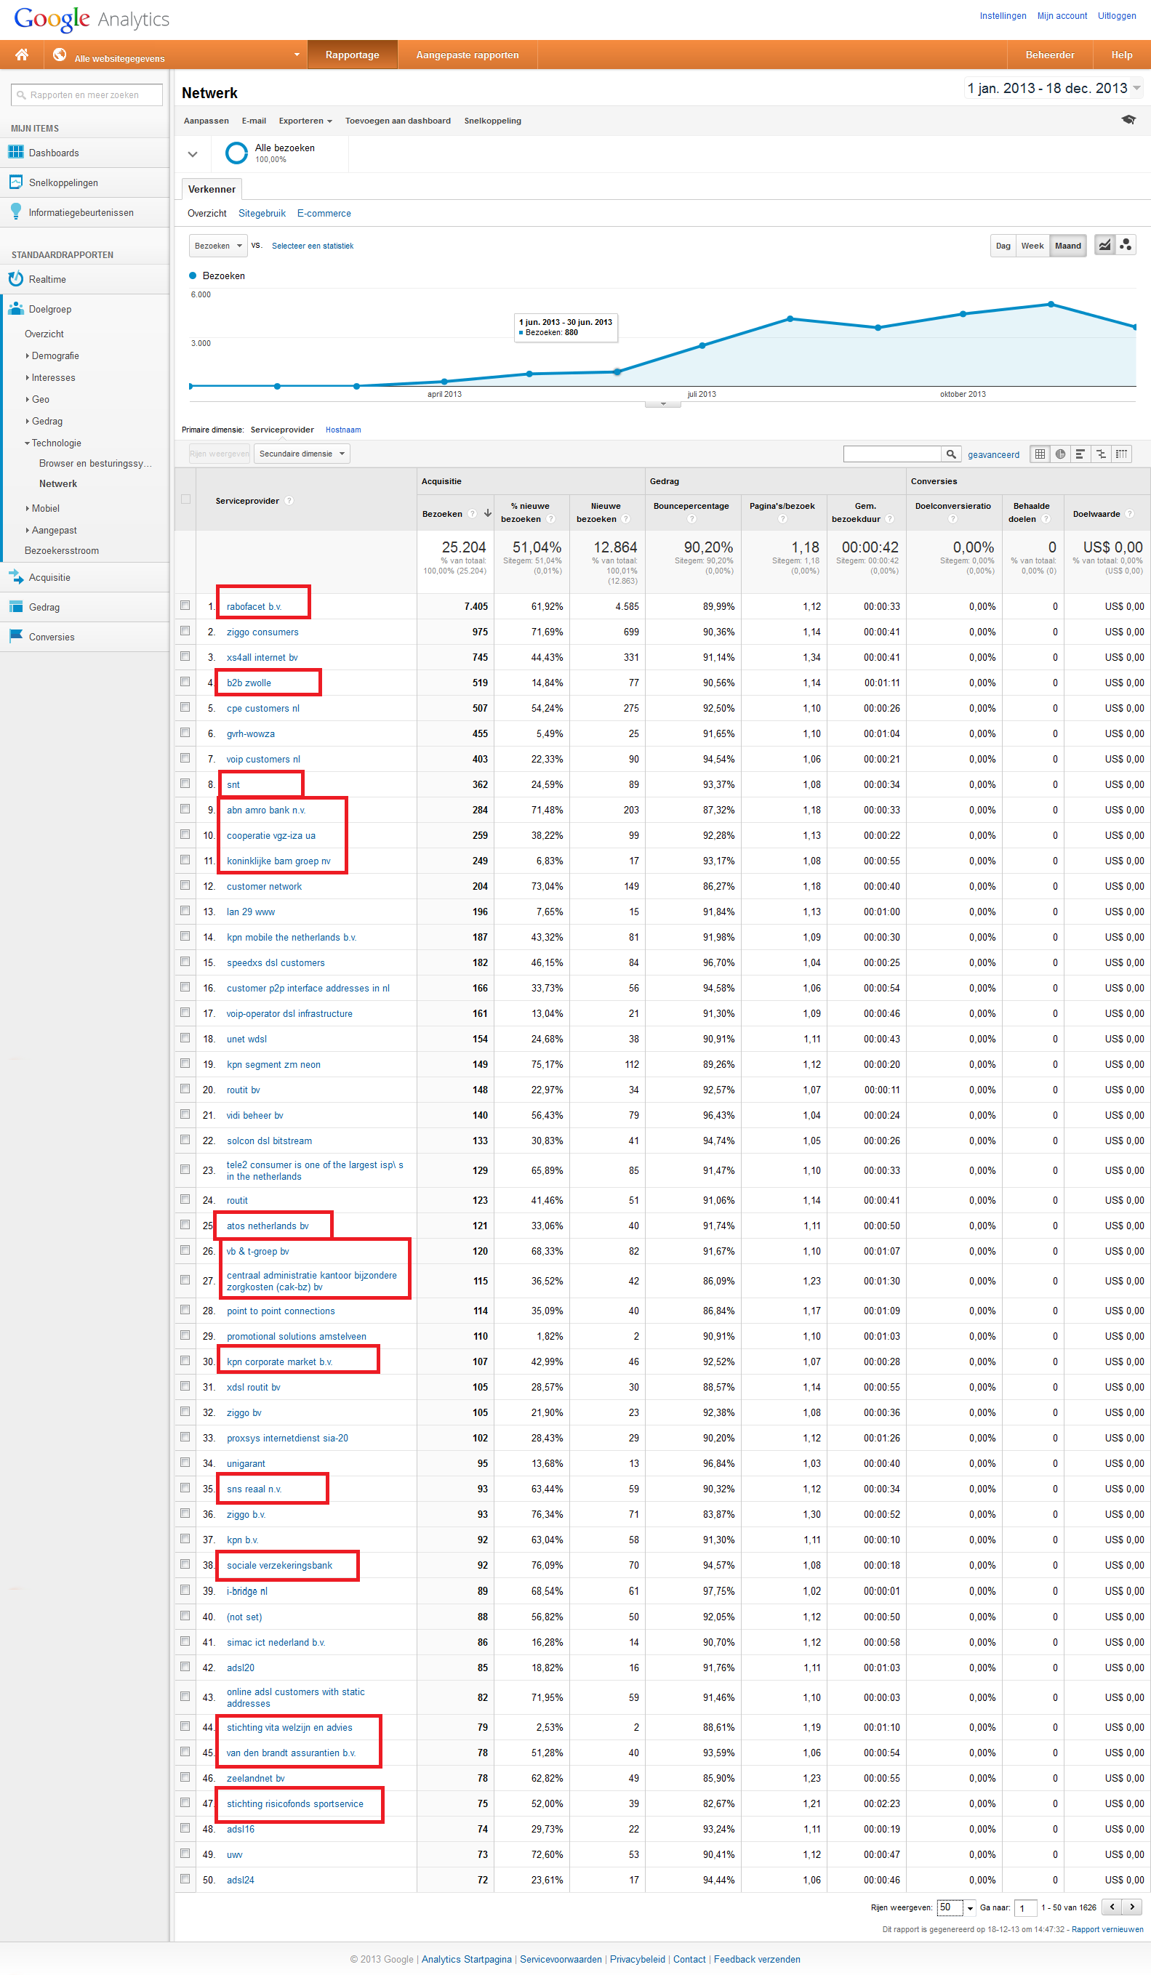Screen dimensions: 1151x1975
Task: Open the Beheerder tab
Action: 1050,55
